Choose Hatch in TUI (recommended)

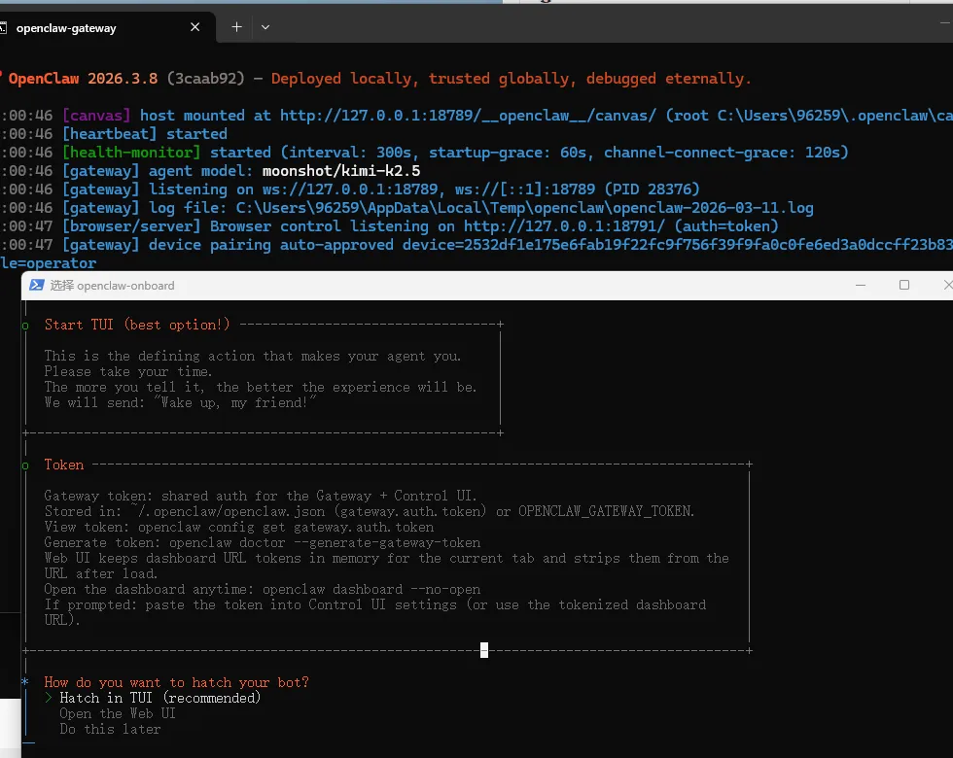[159, 698]
